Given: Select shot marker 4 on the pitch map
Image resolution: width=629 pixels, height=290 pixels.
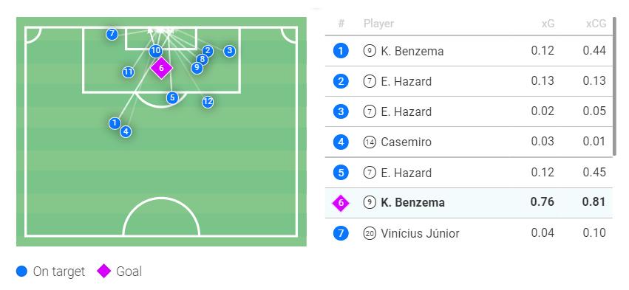Looking at the screenshot, I should (x=126, y=131).
